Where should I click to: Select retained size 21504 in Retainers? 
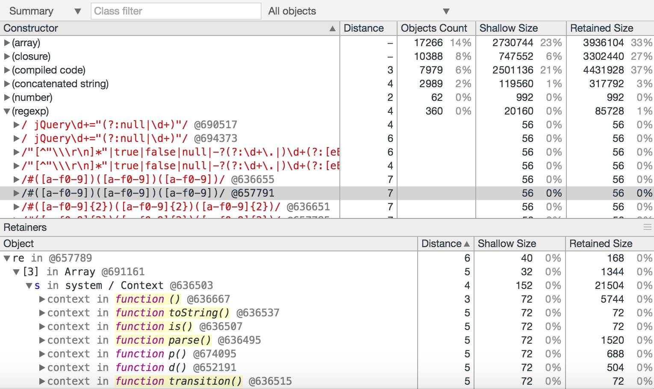click(610, 286)
